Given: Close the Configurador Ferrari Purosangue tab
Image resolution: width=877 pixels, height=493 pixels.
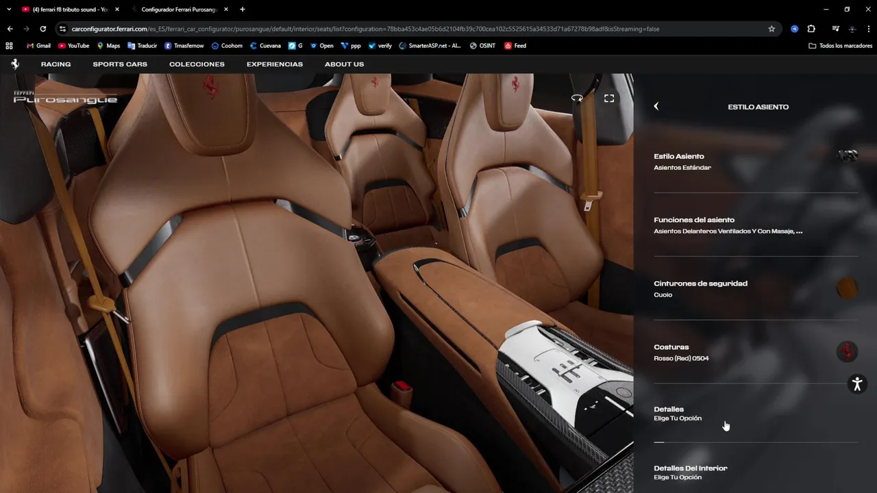Looking at the screenshot, I should coord(226,10).
